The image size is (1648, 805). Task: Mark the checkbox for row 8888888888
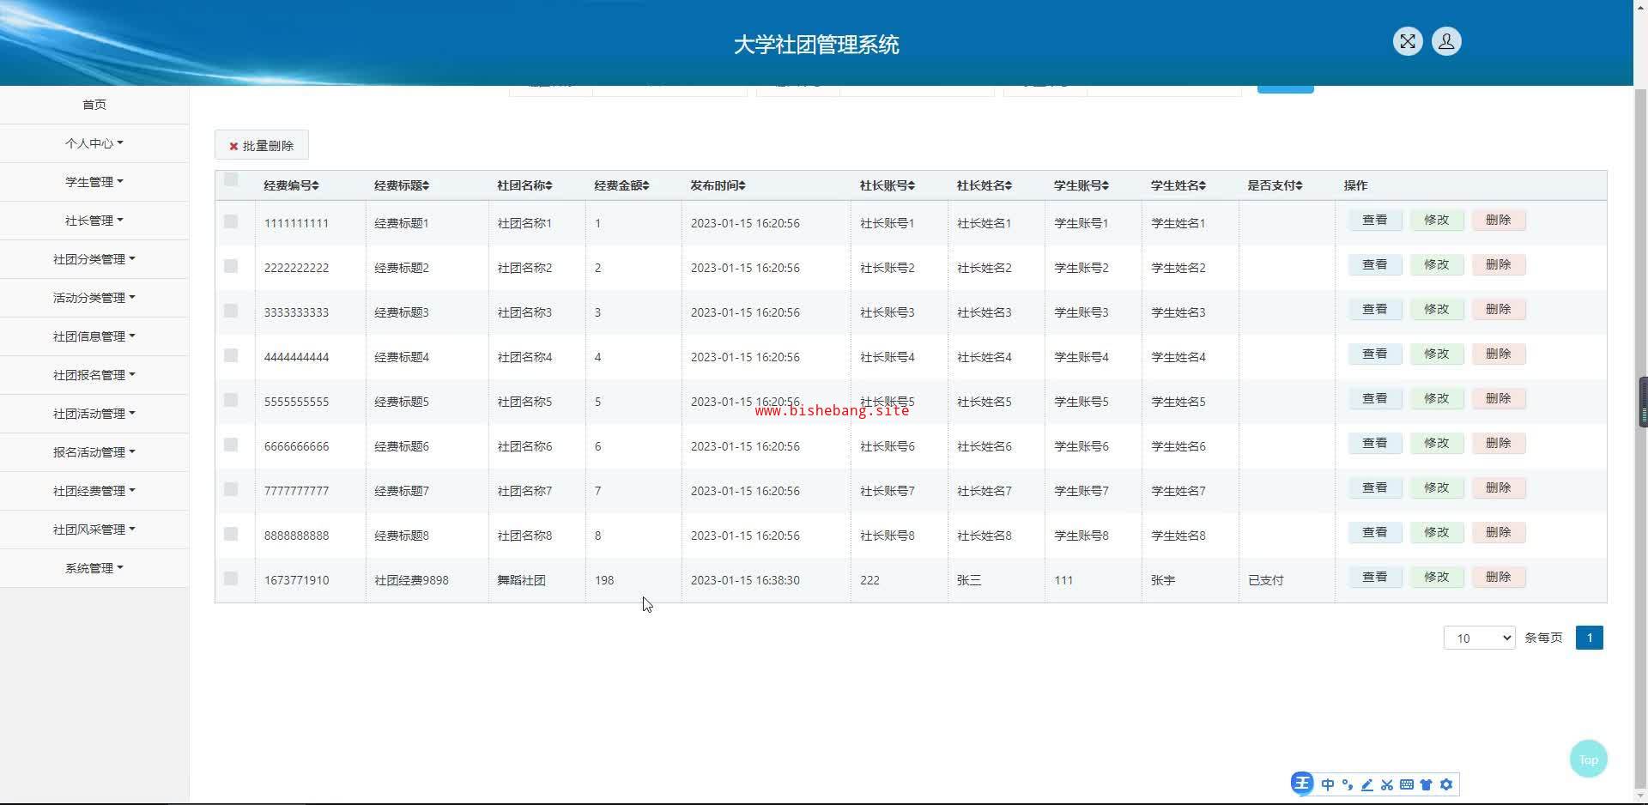point(231,534)
